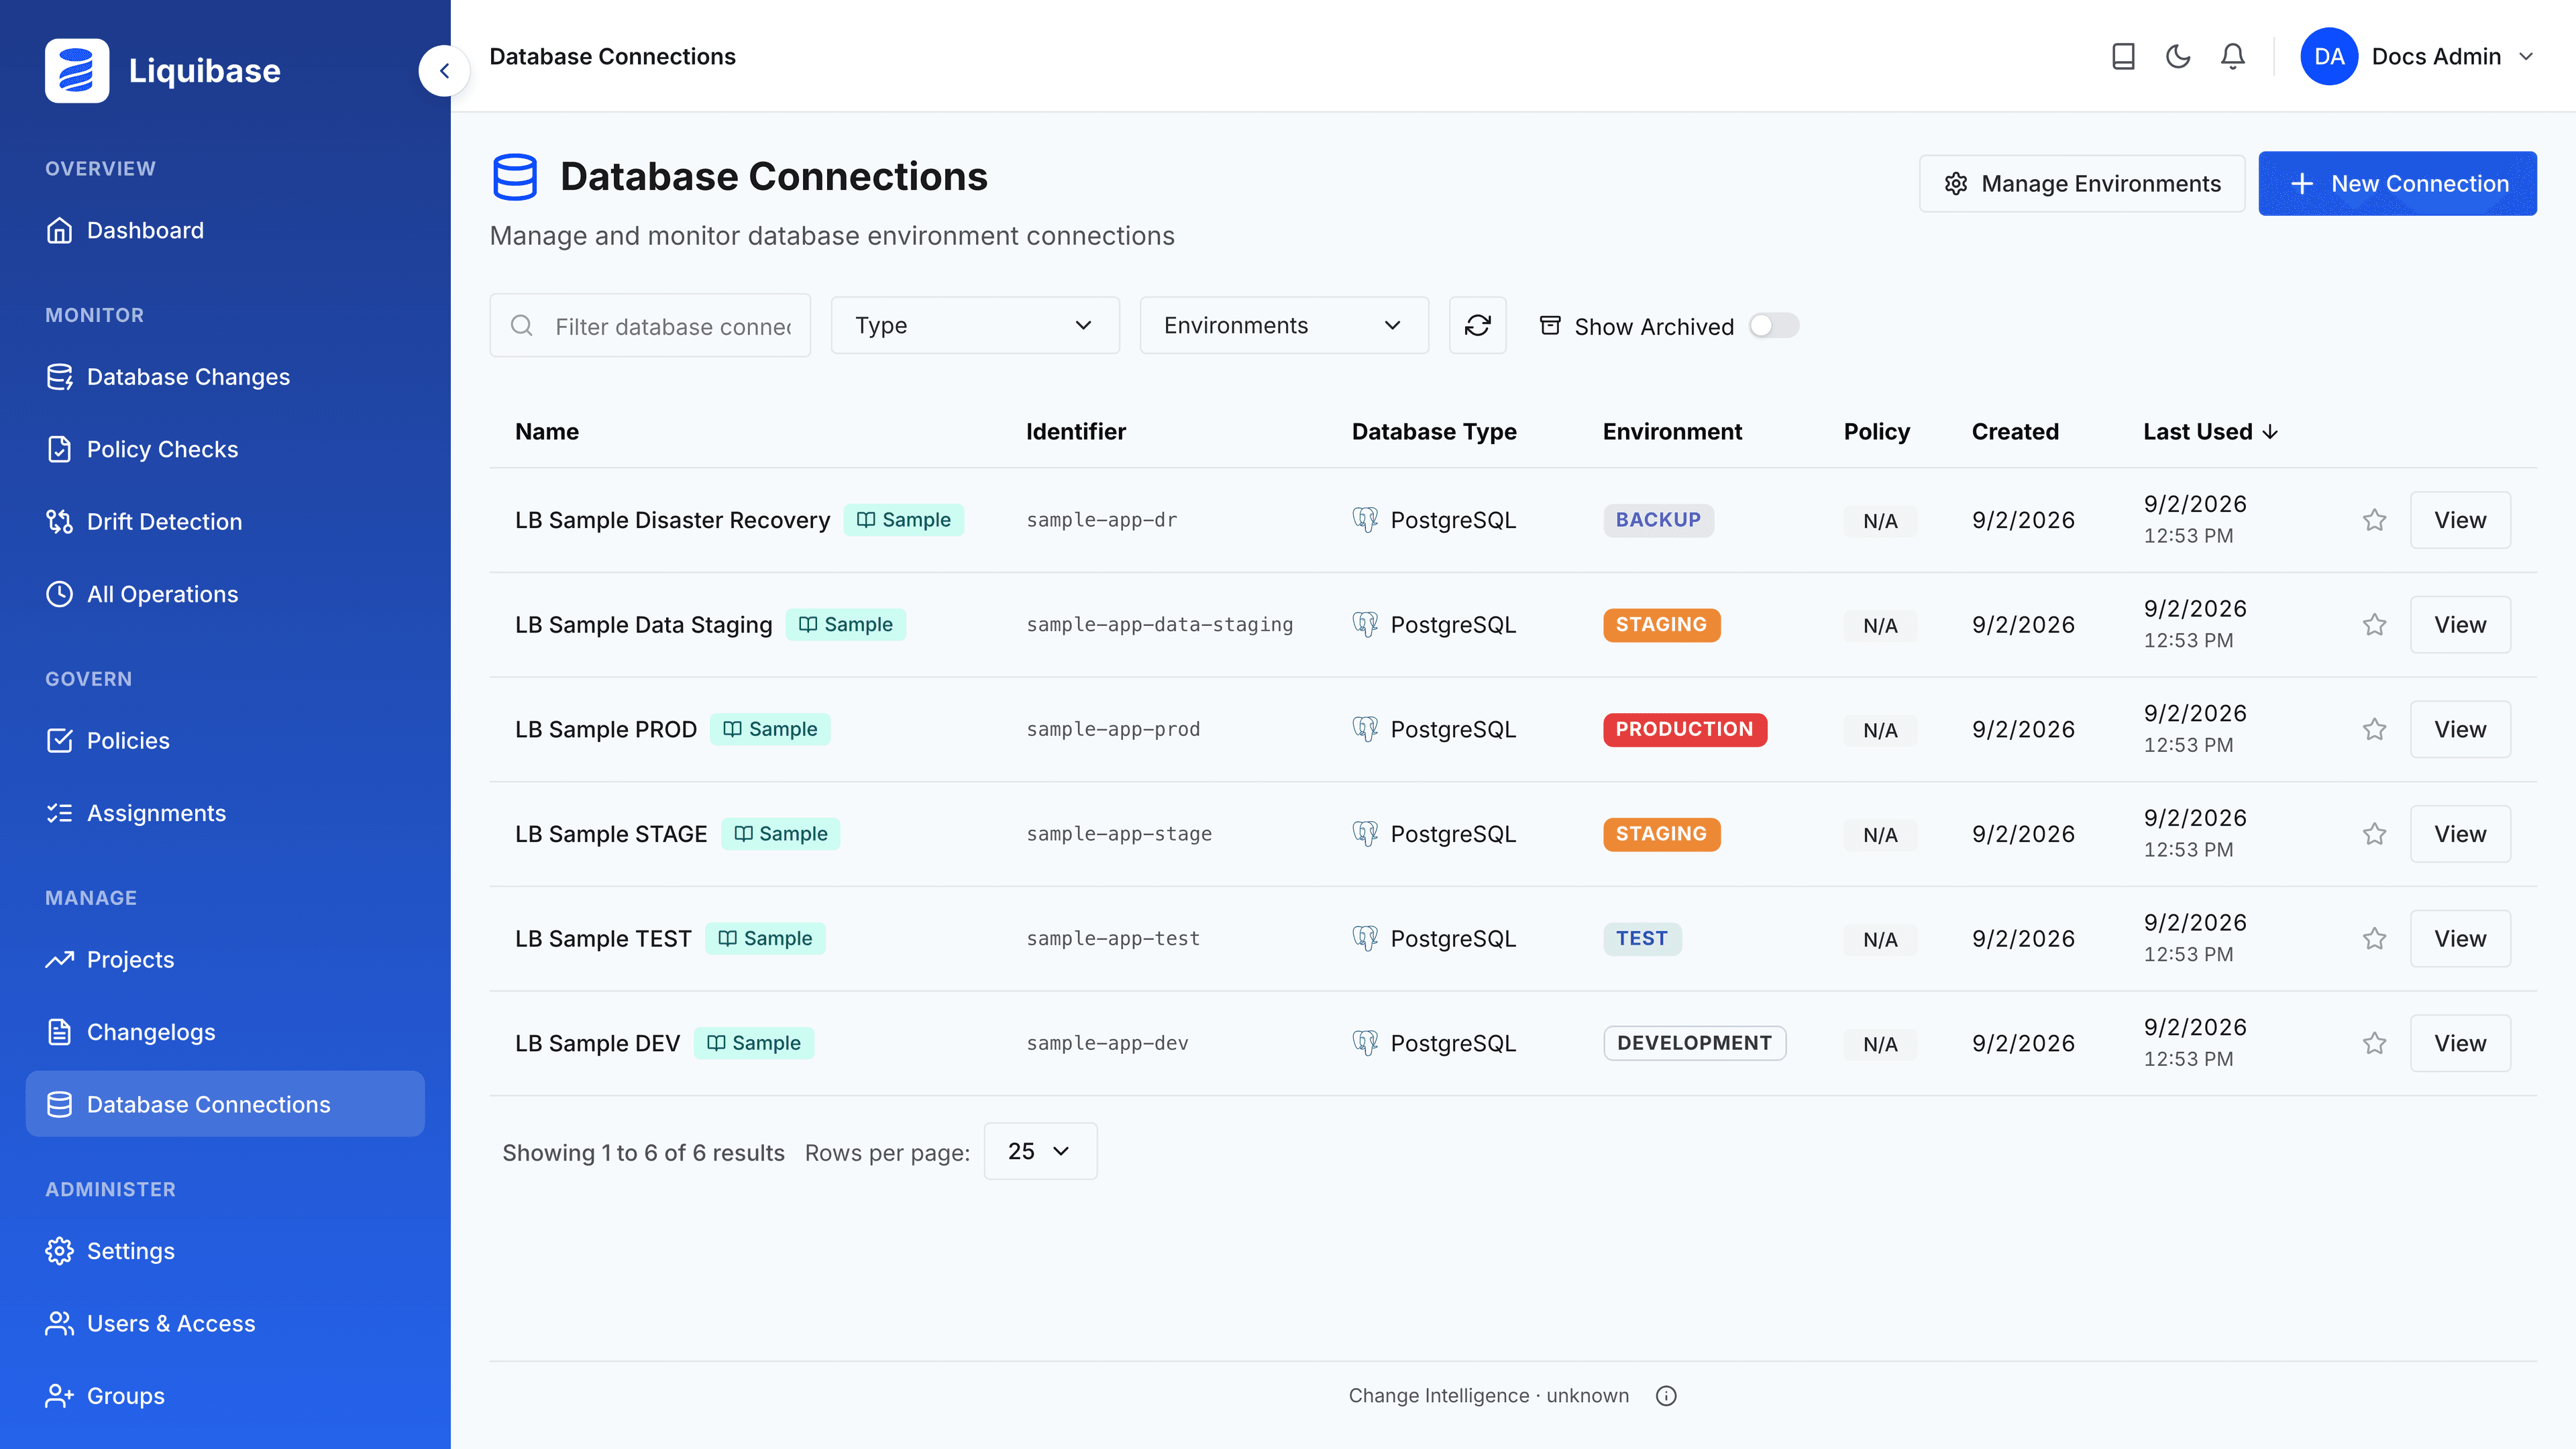This screenshot has height=1449, width=2576.
Task: Click the PRODUCTION environment badge
Action: (1685, 730)
